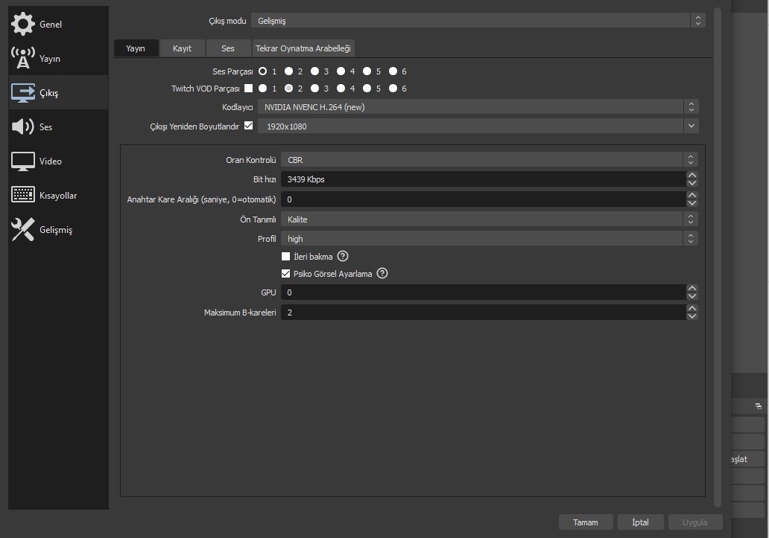The width and height of the screenshot is (769, 538).
Task: Increase Bit hızı with up arrow
Action: [692, 176]
